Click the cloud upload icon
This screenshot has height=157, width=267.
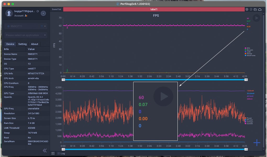point(260,9)
